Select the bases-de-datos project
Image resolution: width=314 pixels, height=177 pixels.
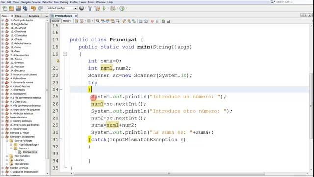click(19, 117)
